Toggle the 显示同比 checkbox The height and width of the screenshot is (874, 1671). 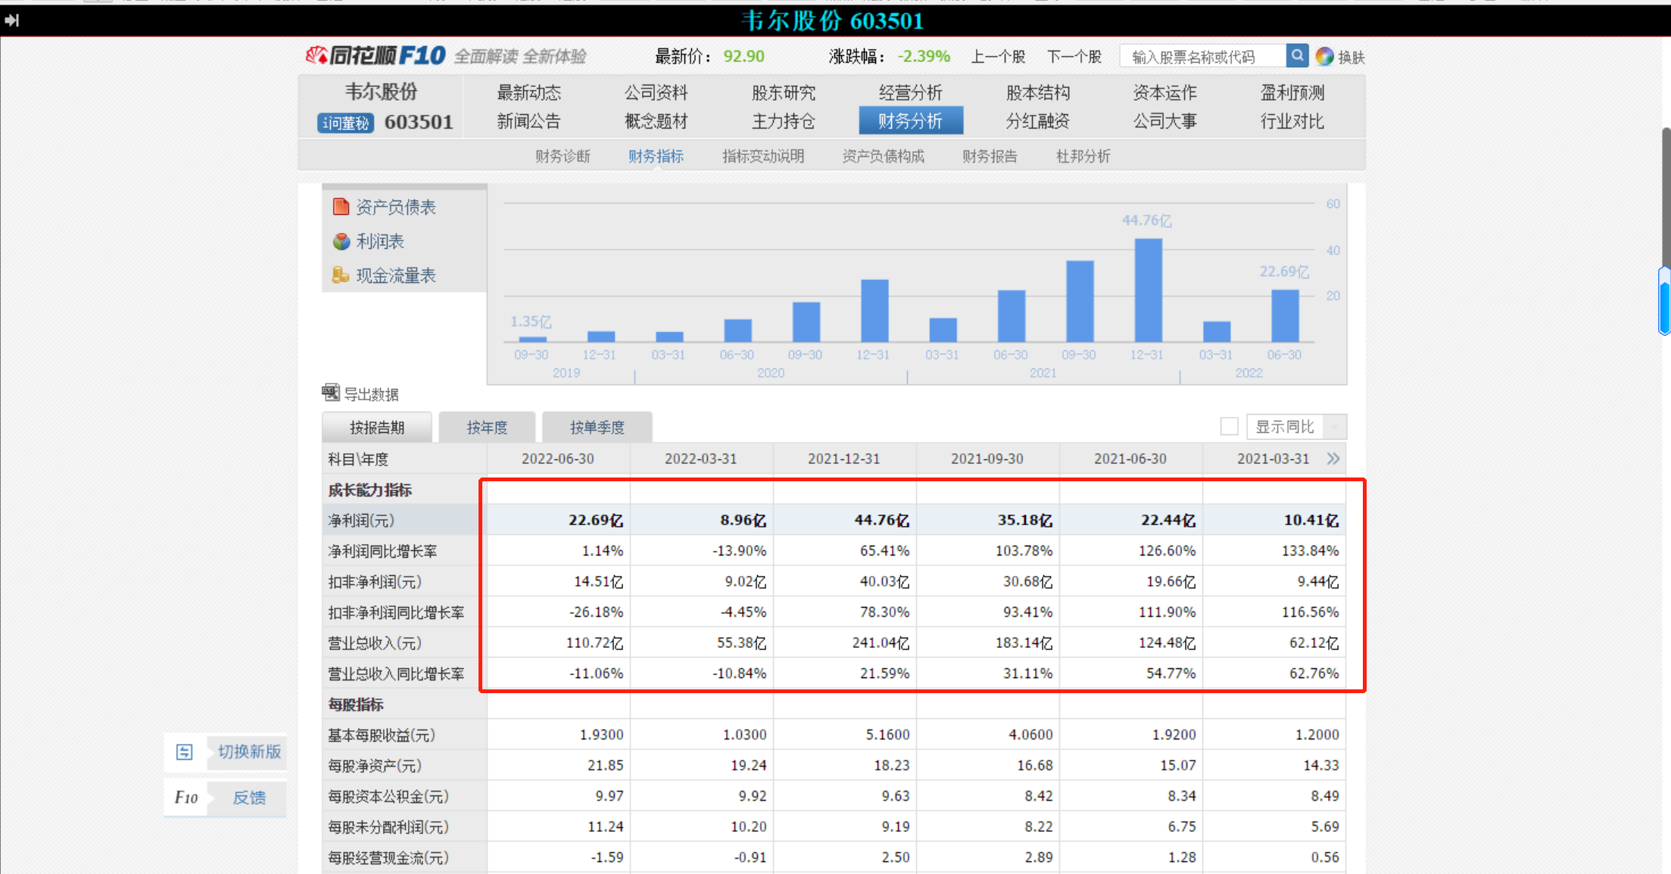point(1230,427)
